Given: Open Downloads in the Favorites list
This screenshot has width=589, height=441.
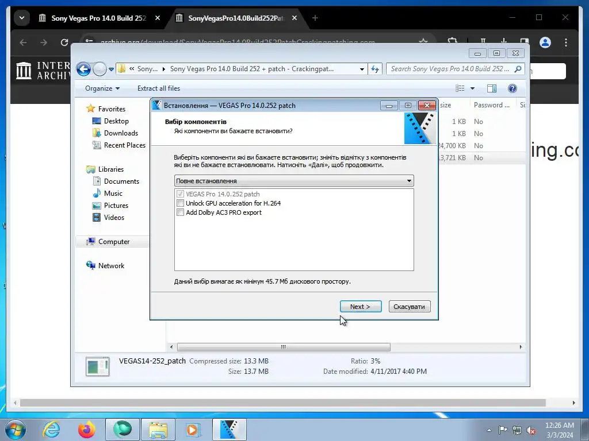Looking at the screenshot, I should pyautogui.click(x=121, y=133).
